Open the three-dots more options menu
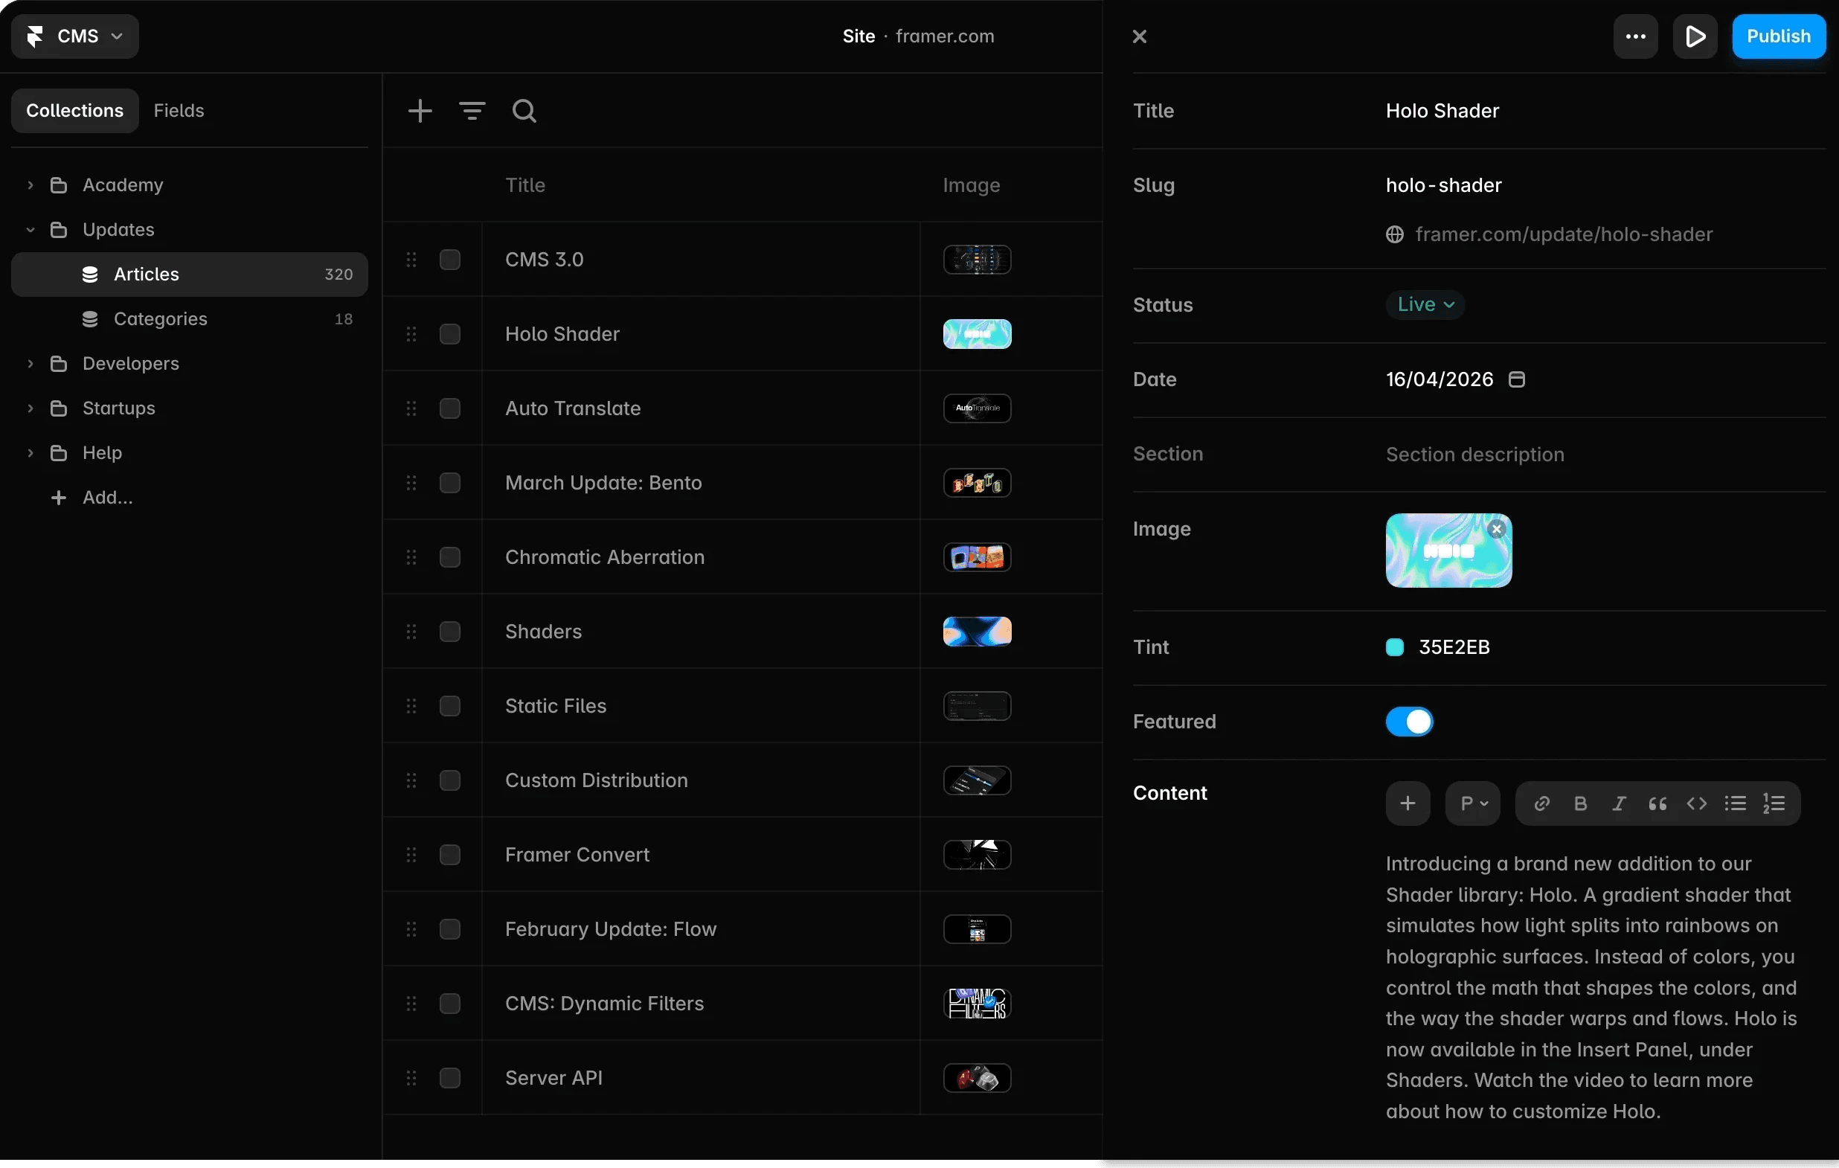The image size is (1839, 1168). coord(1635,36)
